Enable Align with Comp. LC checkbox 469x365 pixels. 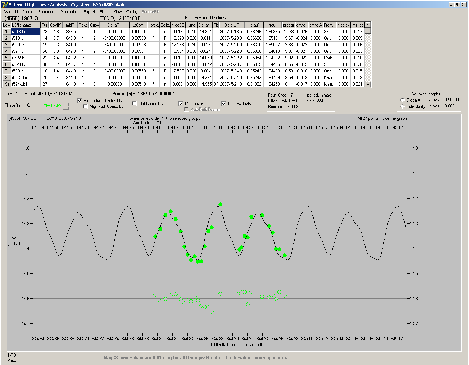(x=85, y=106)
